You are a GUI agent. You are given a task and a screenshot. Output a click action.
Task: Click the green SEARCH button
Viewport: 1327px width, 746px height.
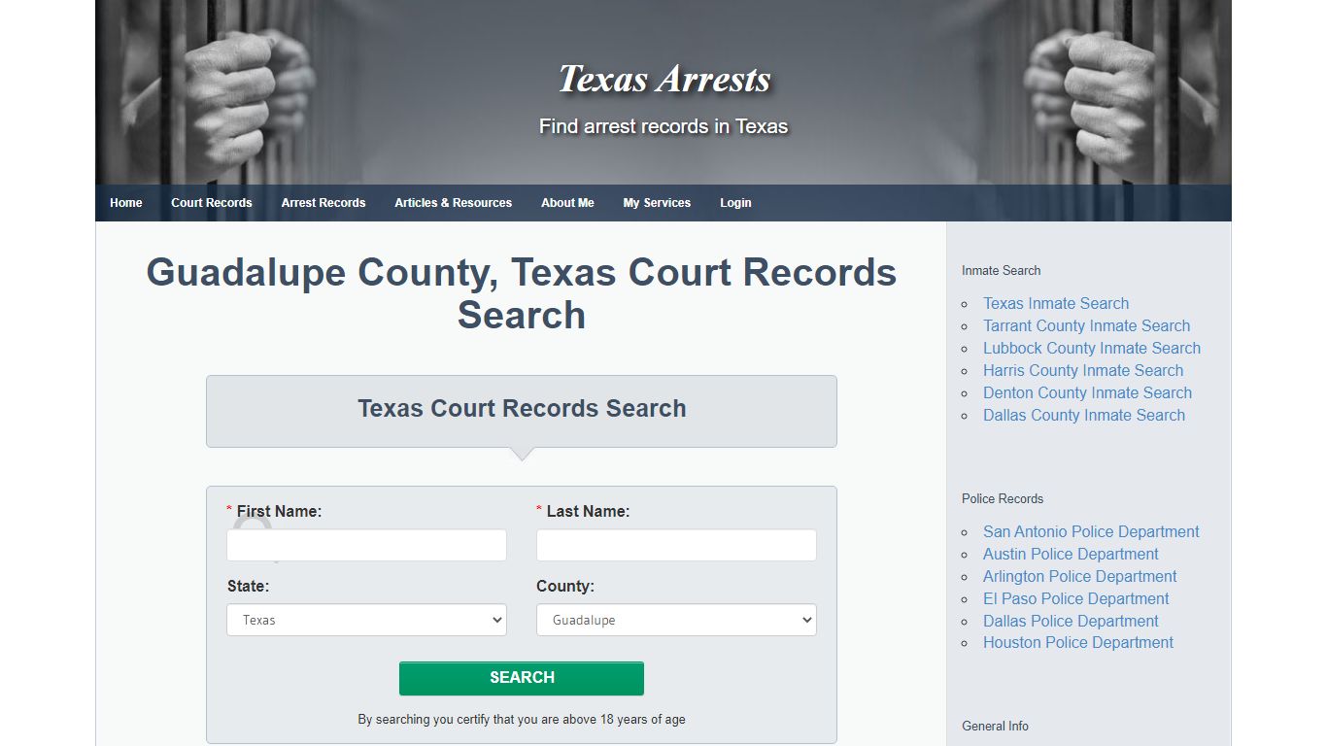[522, 678]
